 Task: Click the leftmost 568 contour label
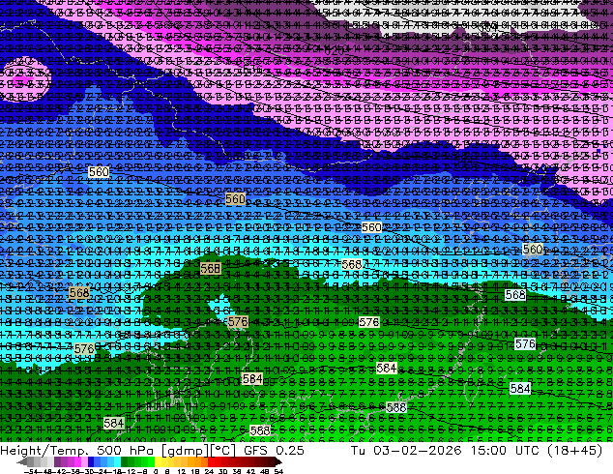(79, 292)
